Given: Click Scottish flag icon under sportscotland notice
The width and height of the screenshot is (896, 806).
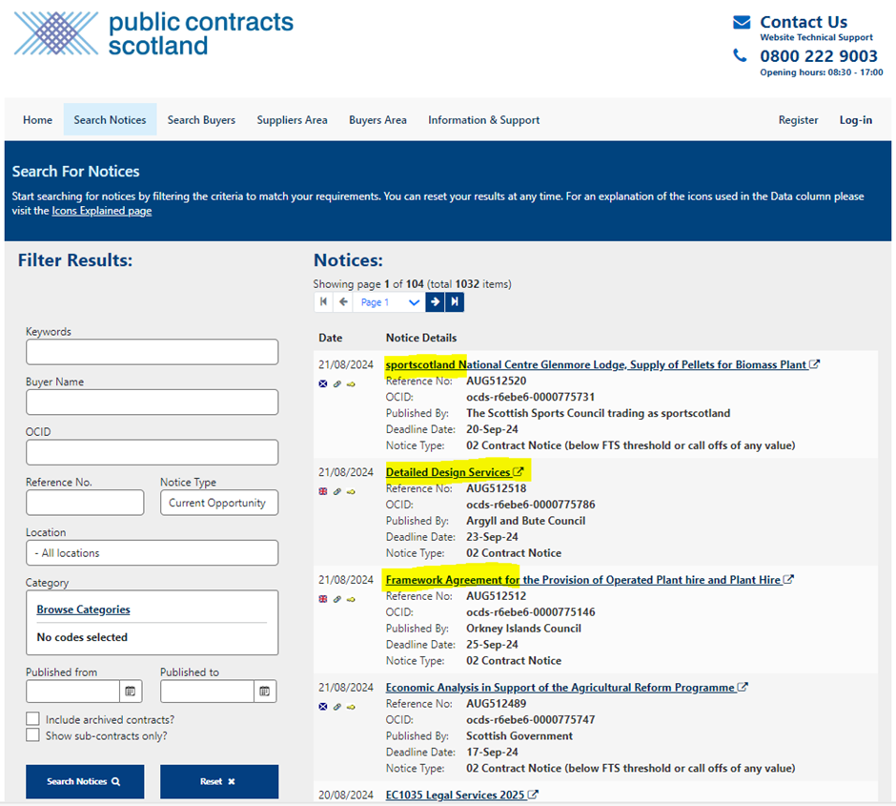Looking at the screenshot, I should (x=323, y=384).
